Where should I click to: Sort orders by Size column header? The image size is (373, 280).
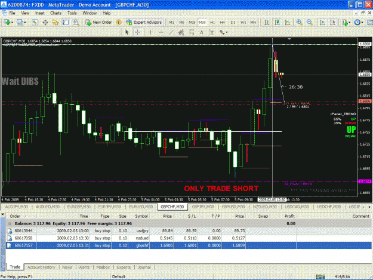122,216
